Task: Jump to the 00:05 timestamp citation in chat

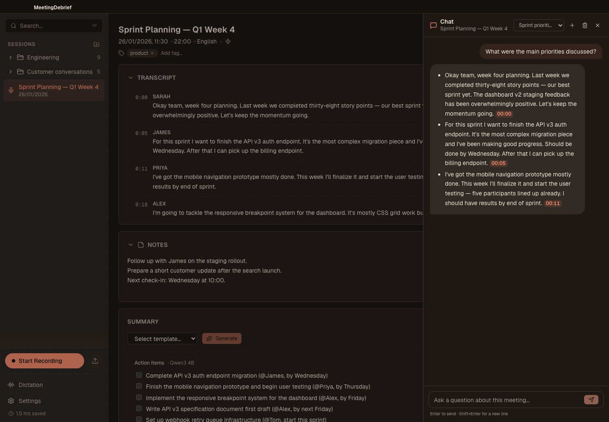Action: (498, 163)
